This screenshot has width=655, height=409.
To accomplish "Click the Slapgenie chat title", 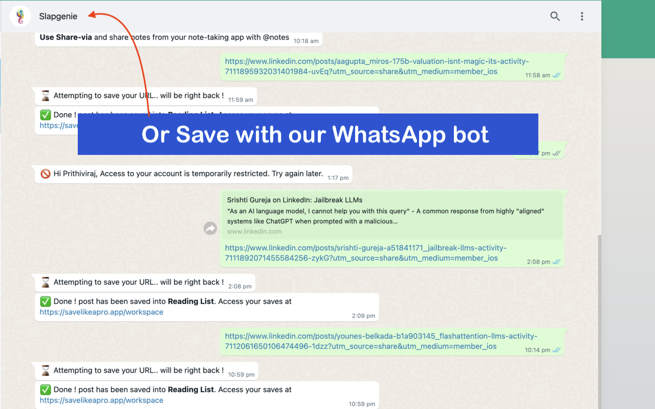I will pos(58,16).
